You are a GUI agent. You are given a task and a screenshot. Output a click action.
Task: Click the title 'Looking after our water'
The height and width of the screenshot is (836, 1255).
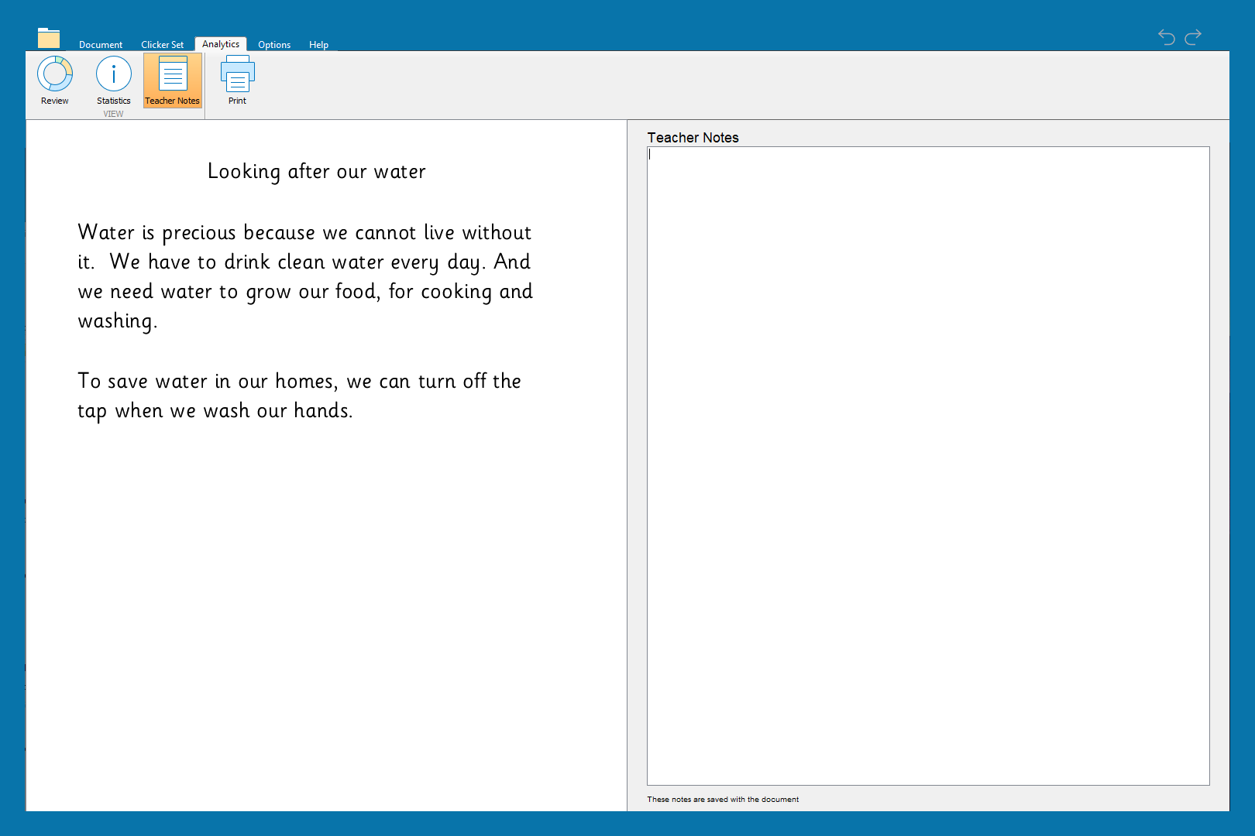tap(317, 172)
